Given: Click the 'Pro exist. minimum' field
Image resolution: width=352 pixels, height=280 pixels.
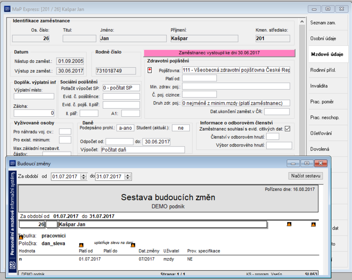Looking at the screenshot, I should point(65,140).
